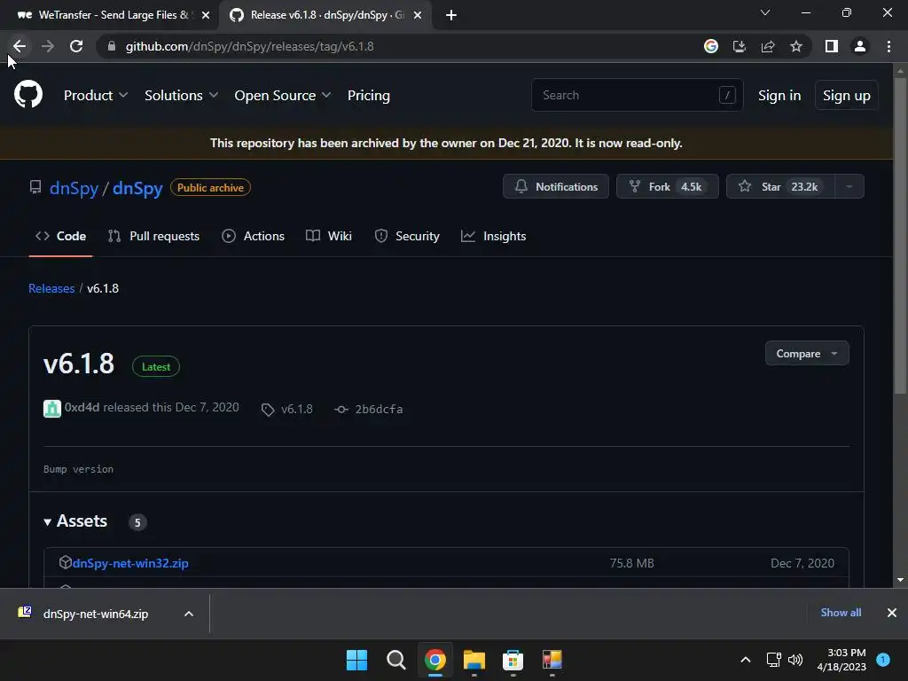Share this page via the share icon
This screenshot has height=681, width=908.
(x=768, y=46)
